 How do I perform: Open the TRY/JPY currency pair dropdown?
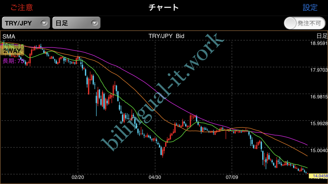click(26, 23)
